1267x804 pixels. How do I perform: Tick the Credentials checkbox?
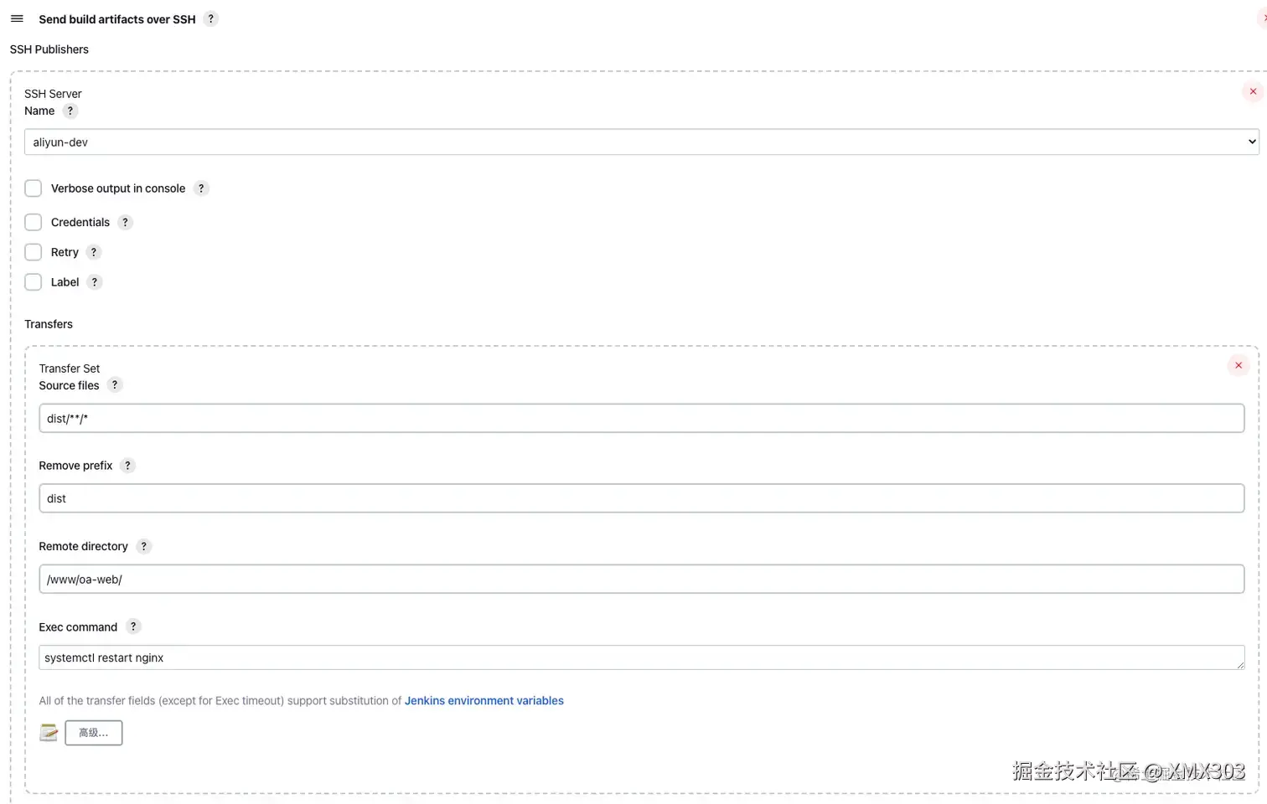34,222
